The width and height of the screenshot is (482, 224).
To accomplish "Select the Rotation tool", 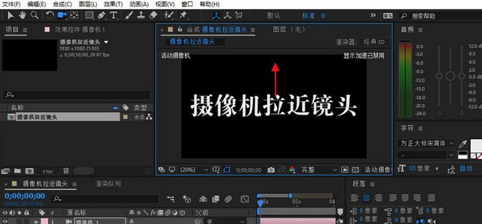I will [x=50, y=15].
